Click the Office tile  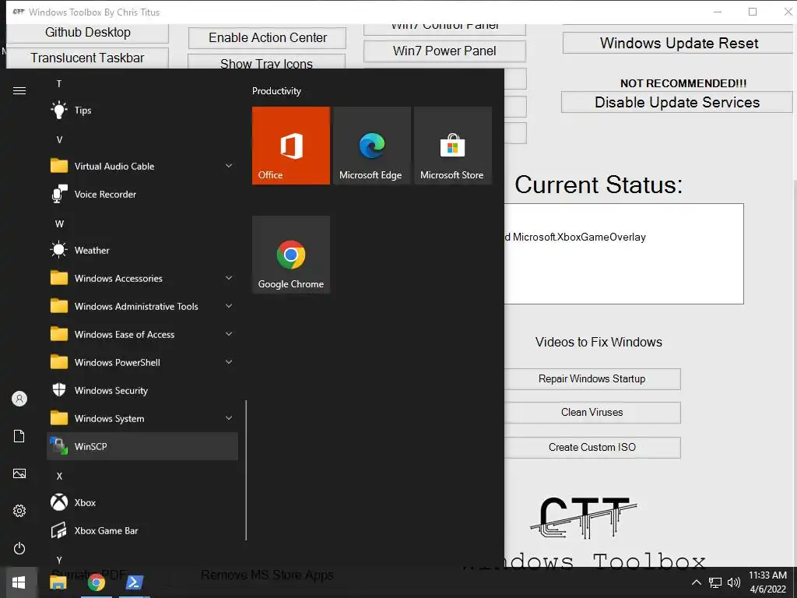pos(291,146)
